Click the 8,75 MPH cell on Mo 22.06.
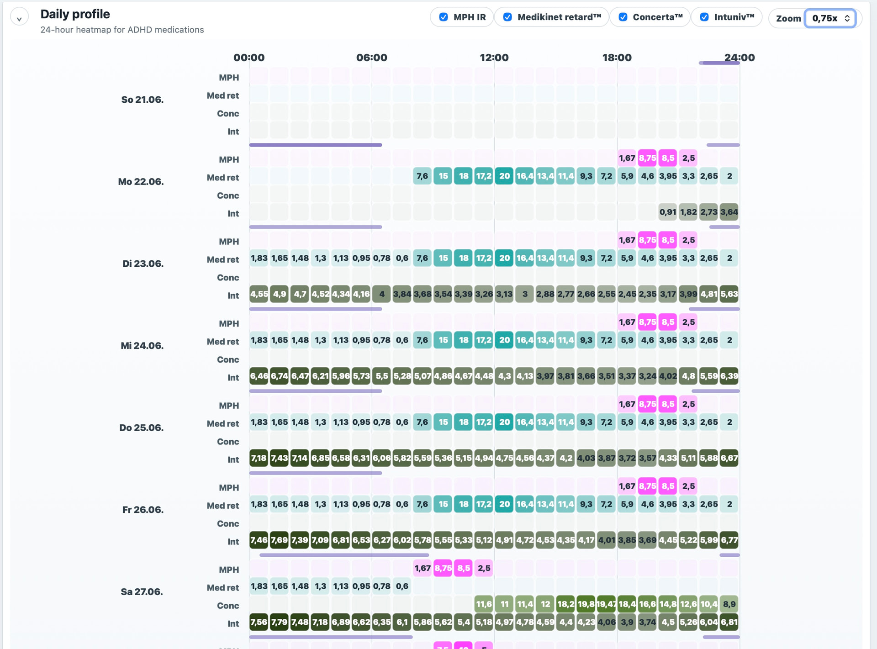The image size is (877, 649). 647,158
